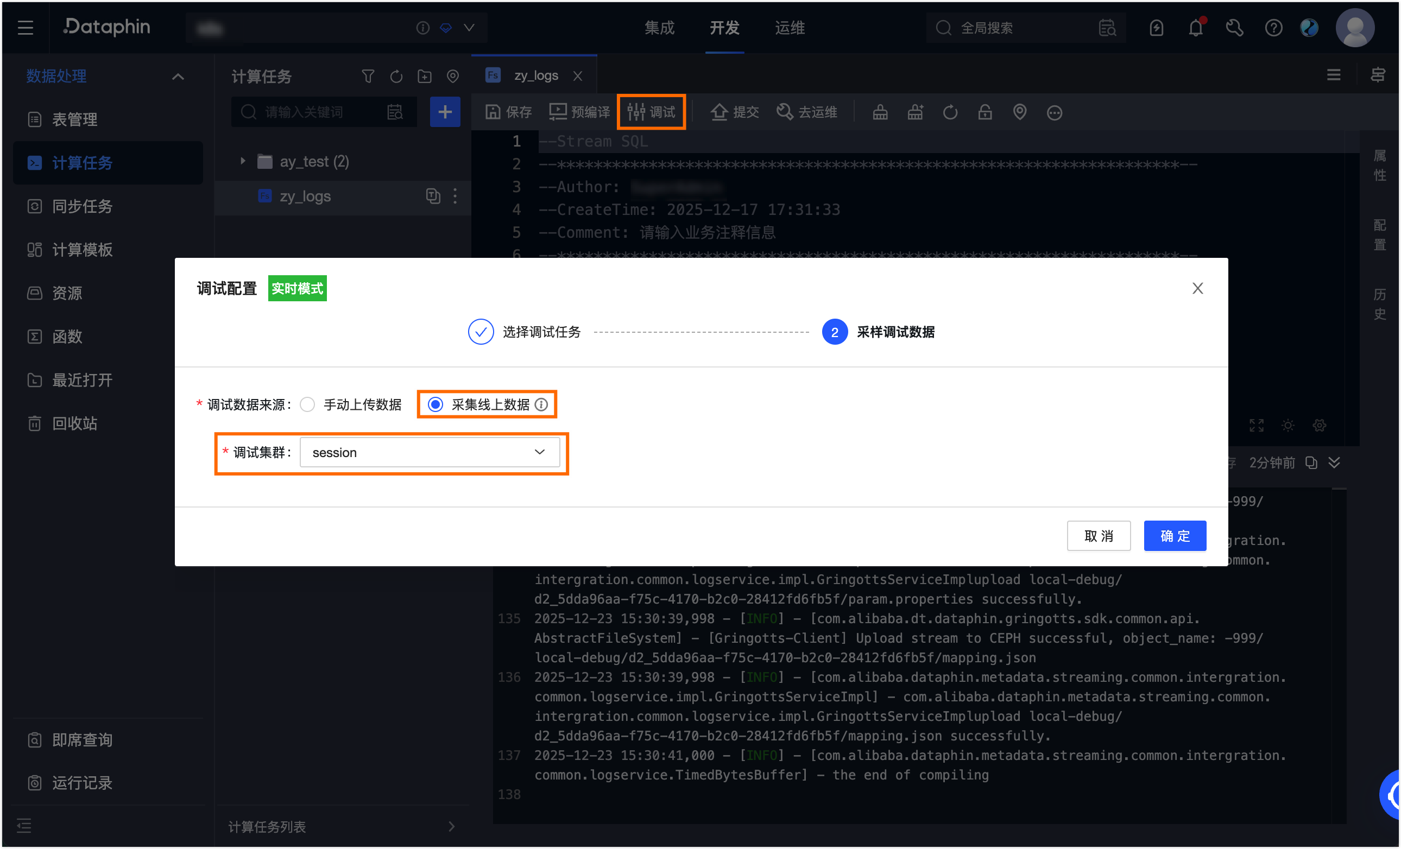Select the manual upload data (手动上传数据) radio
The width and height of the screenshot is (1401, 849).
tap(307, 404)
